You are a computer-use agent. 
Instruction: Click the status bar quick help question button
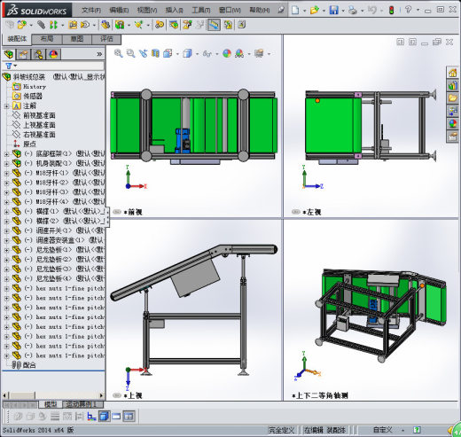pos(417,430)
